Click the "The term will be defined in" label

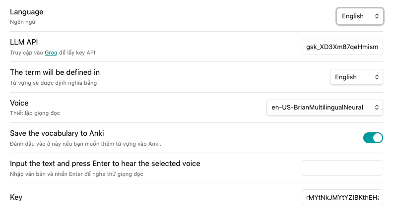coord(55,72)
